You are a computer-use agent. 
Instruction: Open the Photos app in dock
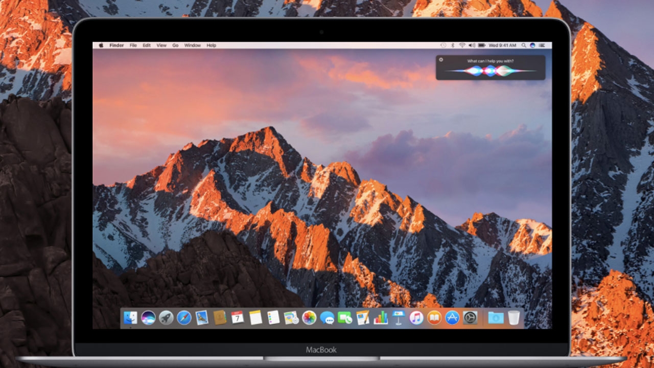tap(309, 317)
